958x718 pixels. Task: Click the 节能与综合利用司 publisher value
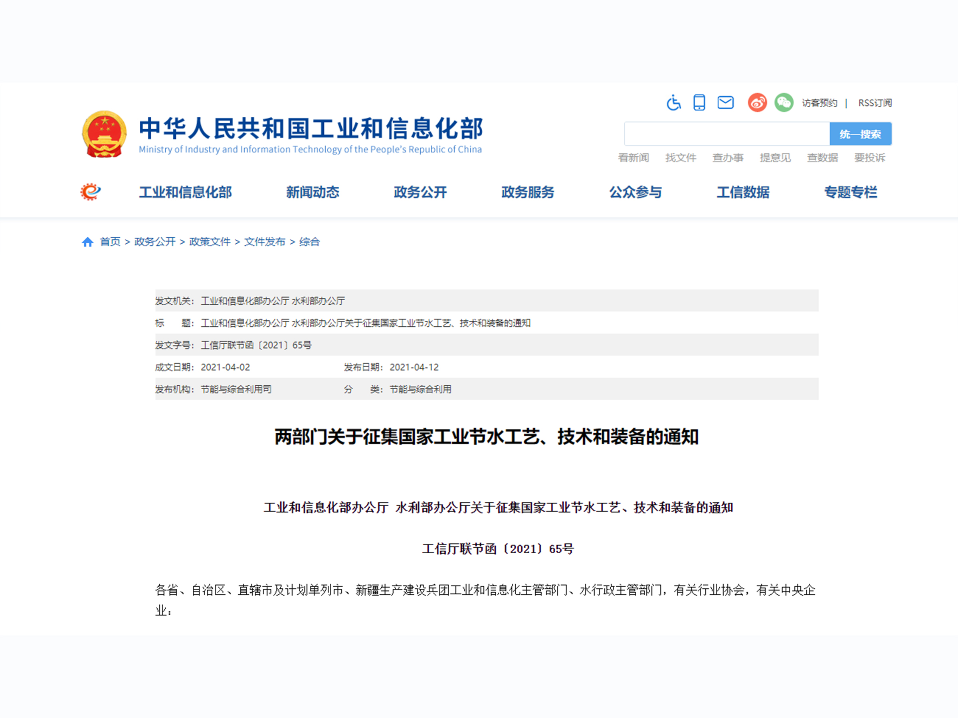236,389
